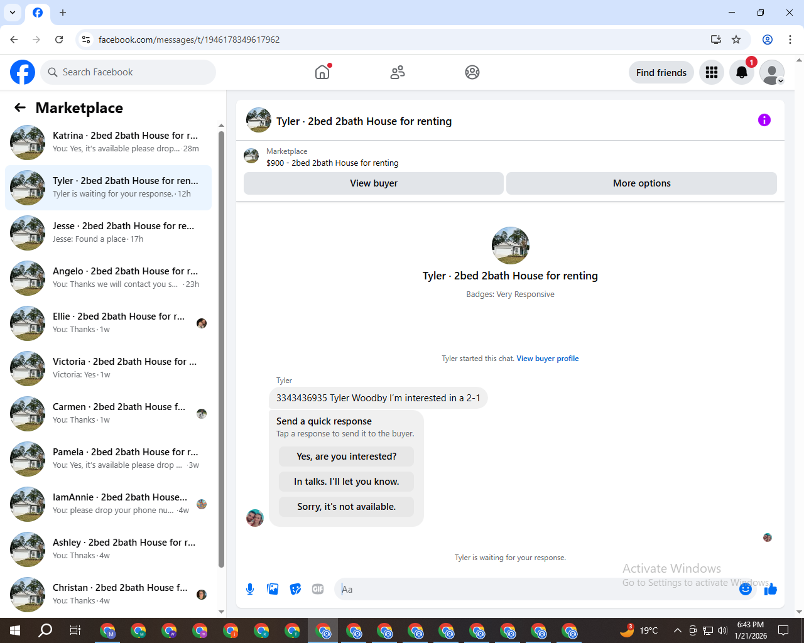Open the account profile avatar menu
The height and width of the screenshot is (643, 804).
click(772, 72)
